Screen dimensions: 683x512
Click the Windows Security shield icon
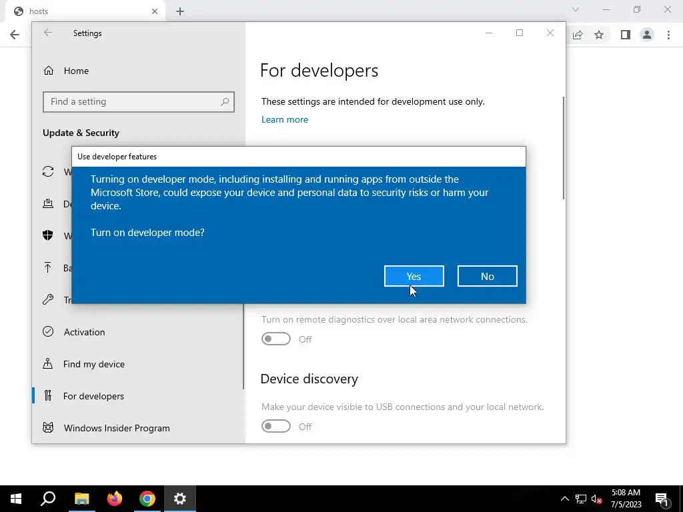pyautogui.click(x=48, y=235)
